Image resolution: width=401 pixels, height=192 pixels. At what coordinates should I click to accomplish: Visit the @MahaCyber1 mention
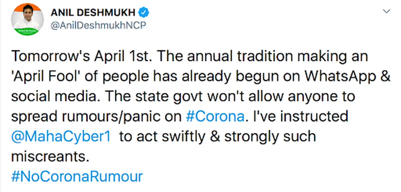[x=61, y=137]
